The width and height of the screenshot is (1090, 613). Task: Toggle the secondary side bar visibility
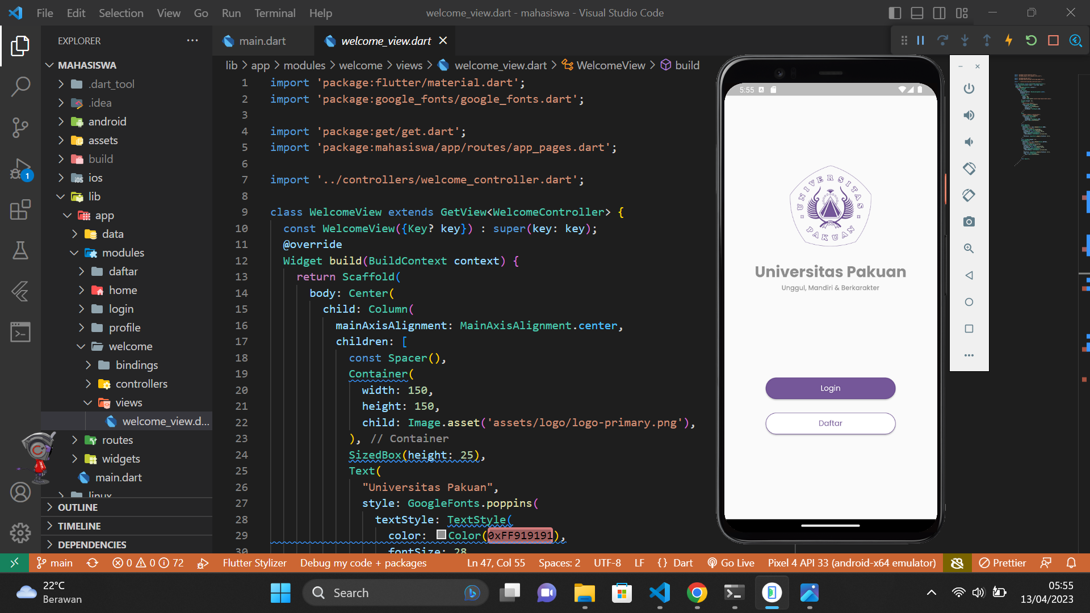940,12
